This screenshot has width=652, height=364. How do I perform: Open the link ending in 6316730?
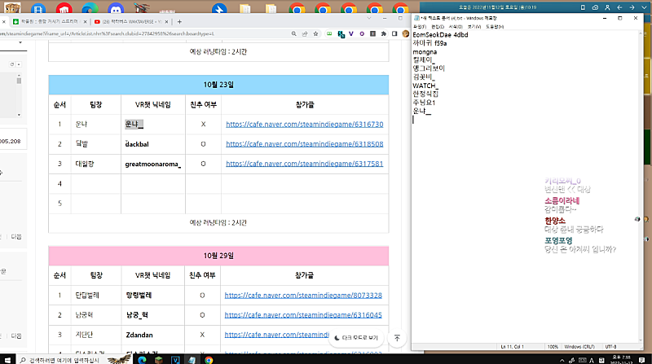pos(304,125)
